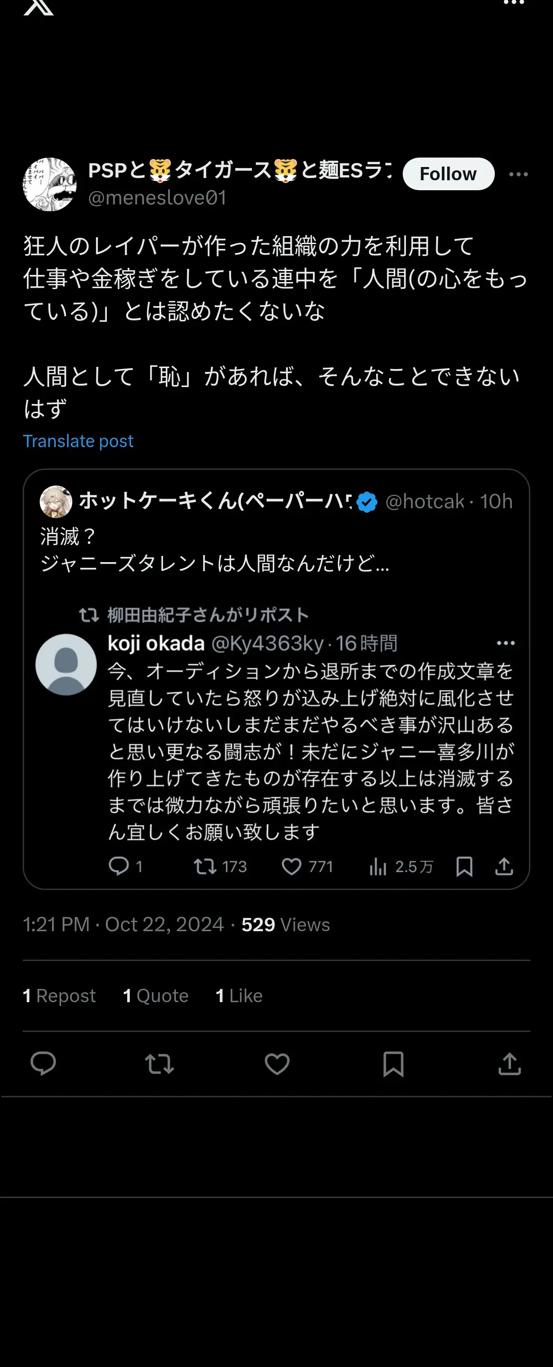View the 1 Repost list
This screenshot has height=1367, width=553.
(x=60, y=996)
